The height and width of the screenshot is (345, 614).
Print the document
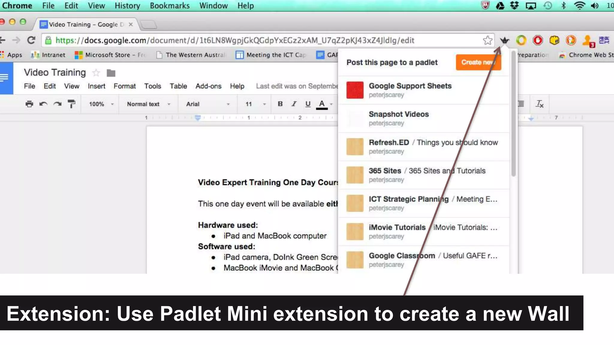pos(29,104)
